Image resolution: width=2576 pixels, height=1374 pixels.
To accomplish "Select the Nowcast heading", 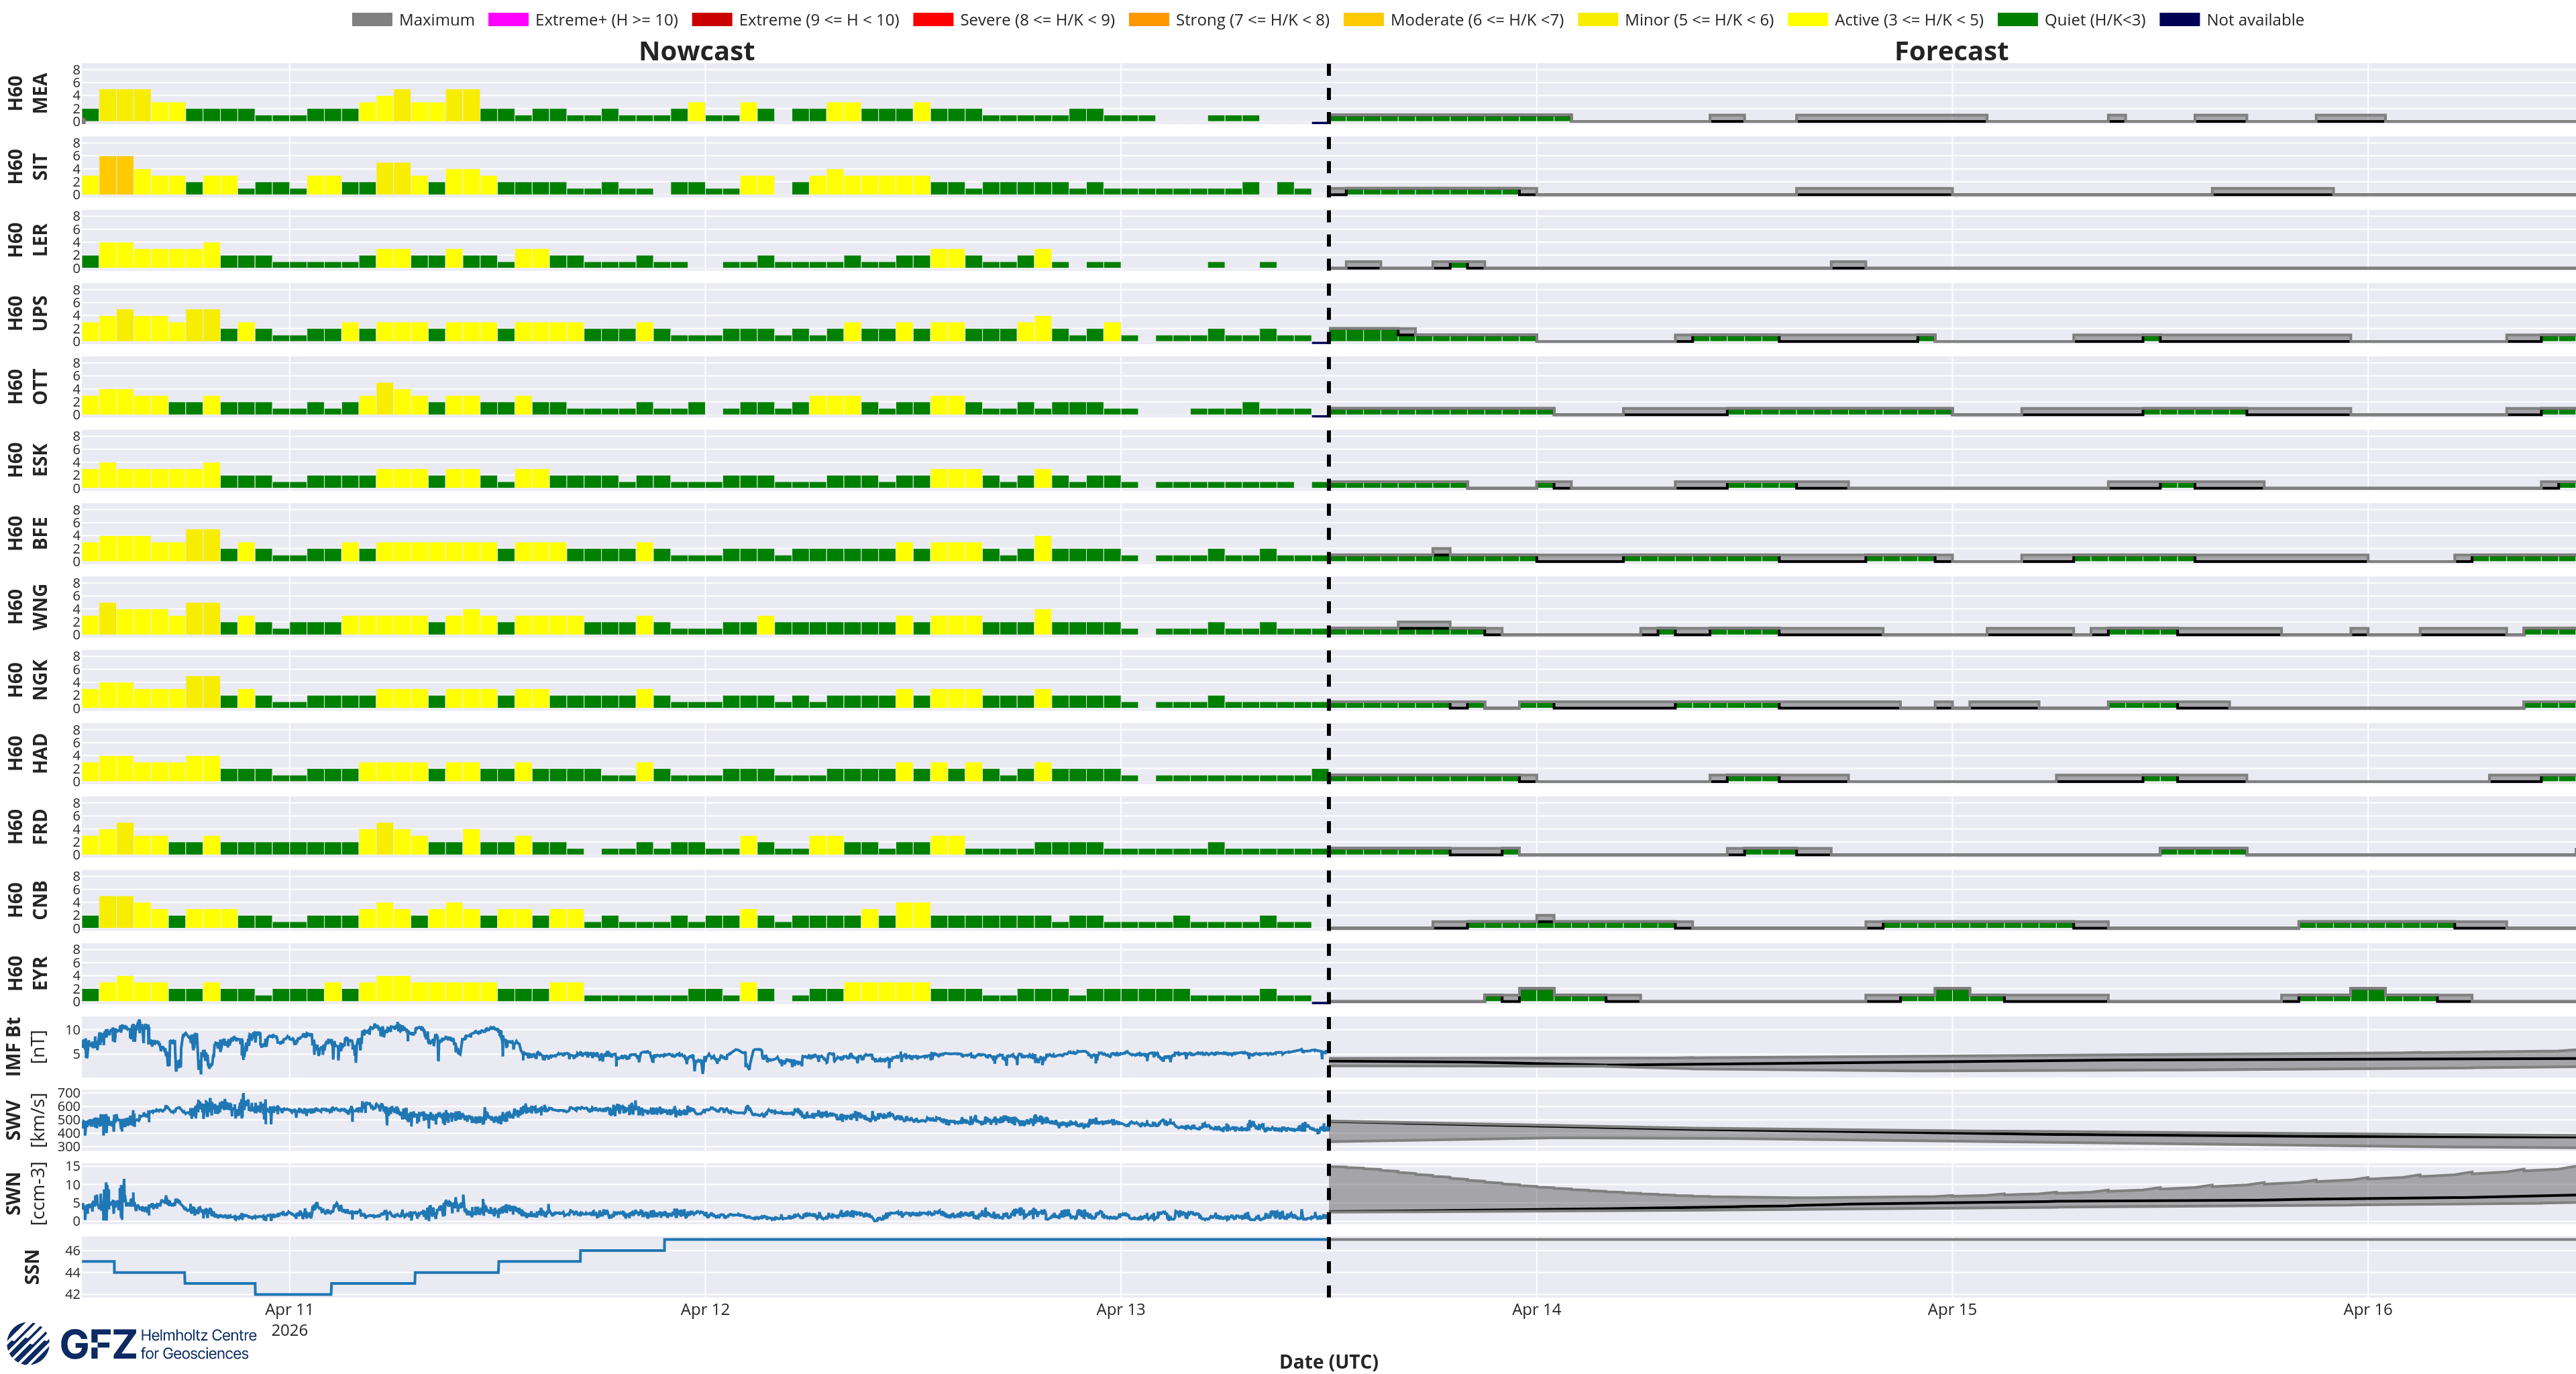I will pyautogui.click(x=697, y=51).
